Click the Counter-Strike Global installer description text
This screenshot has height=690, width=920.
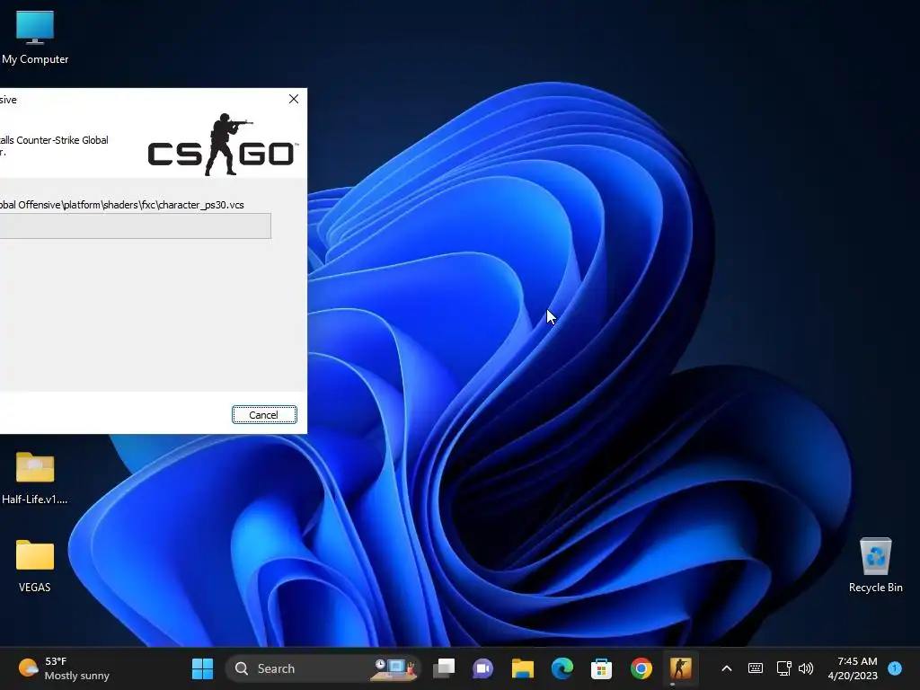pos(54,146)
